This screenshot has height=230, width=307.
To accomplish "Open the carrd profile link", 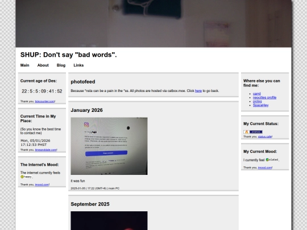I will (x=256, y=94).
